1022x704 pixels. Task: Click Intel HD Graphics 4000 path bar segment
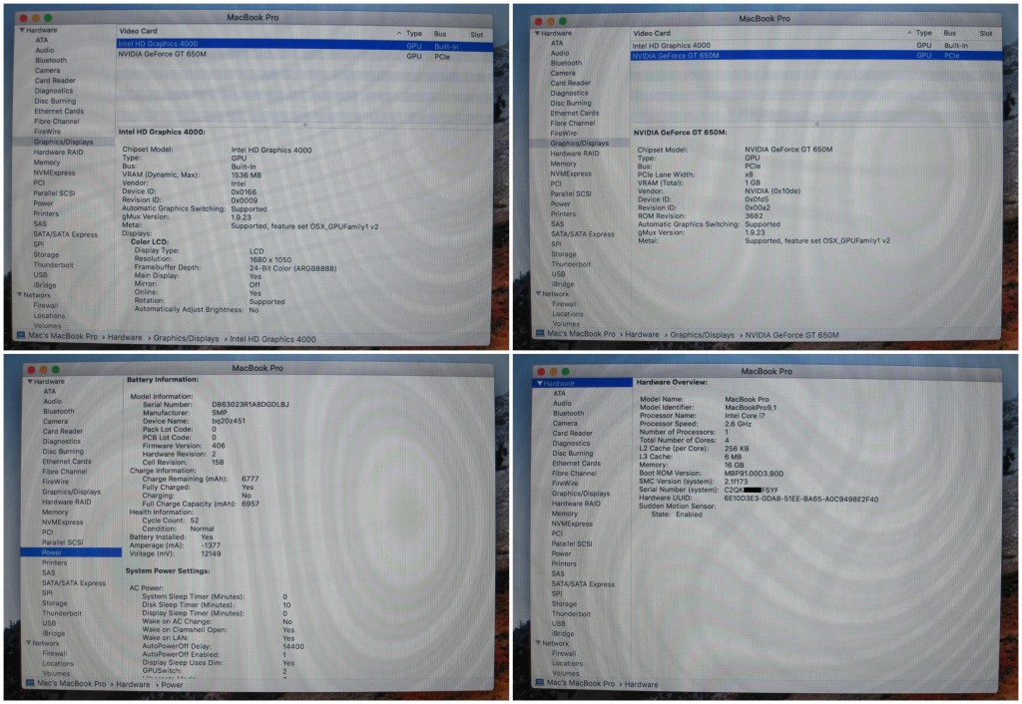[272, 339]
